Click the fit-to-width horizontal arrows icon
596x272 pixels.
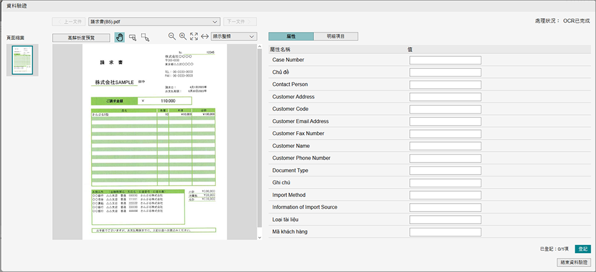click(x=205, y=37)
